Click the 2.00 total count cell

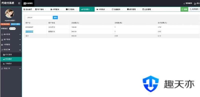pyautogui.click(x=116, y=36)
